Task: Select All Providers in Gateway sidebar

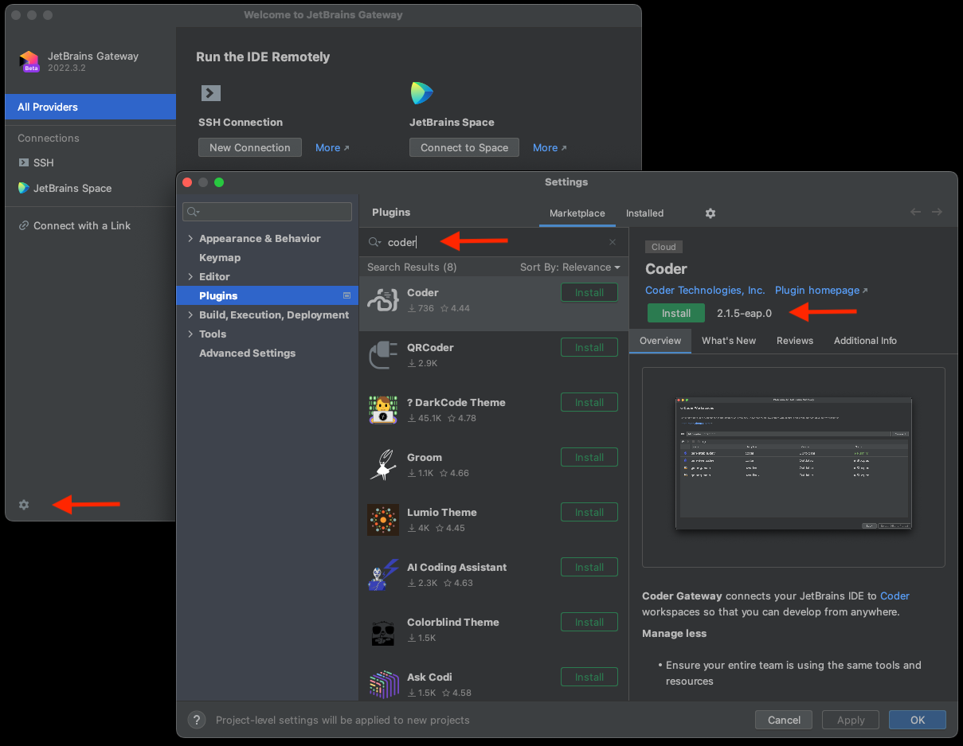Action: [x=90, y=107]
